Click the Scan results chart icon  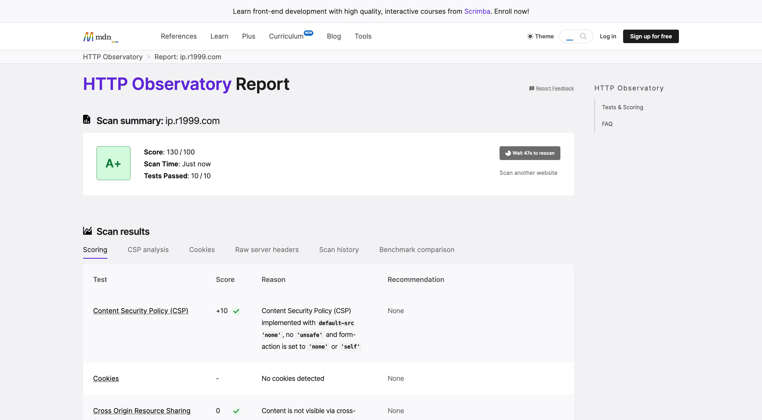(x=87, y=231)
